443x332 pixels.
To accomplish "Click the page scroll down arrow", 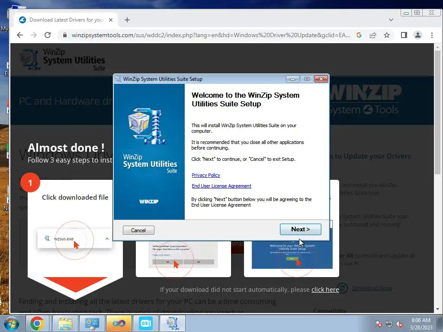I will click(438, 309).
